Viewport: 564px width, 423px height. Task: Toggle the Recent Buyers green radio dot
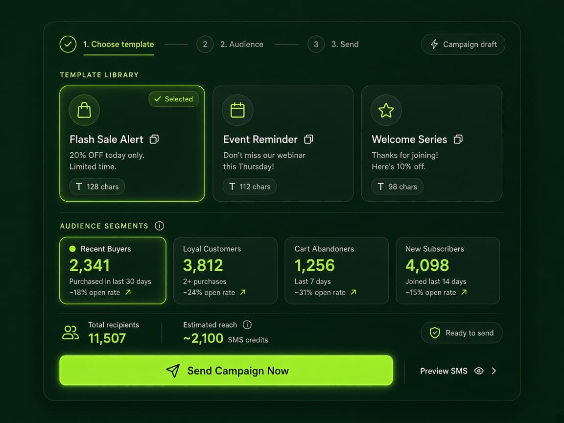click(72, 249)
